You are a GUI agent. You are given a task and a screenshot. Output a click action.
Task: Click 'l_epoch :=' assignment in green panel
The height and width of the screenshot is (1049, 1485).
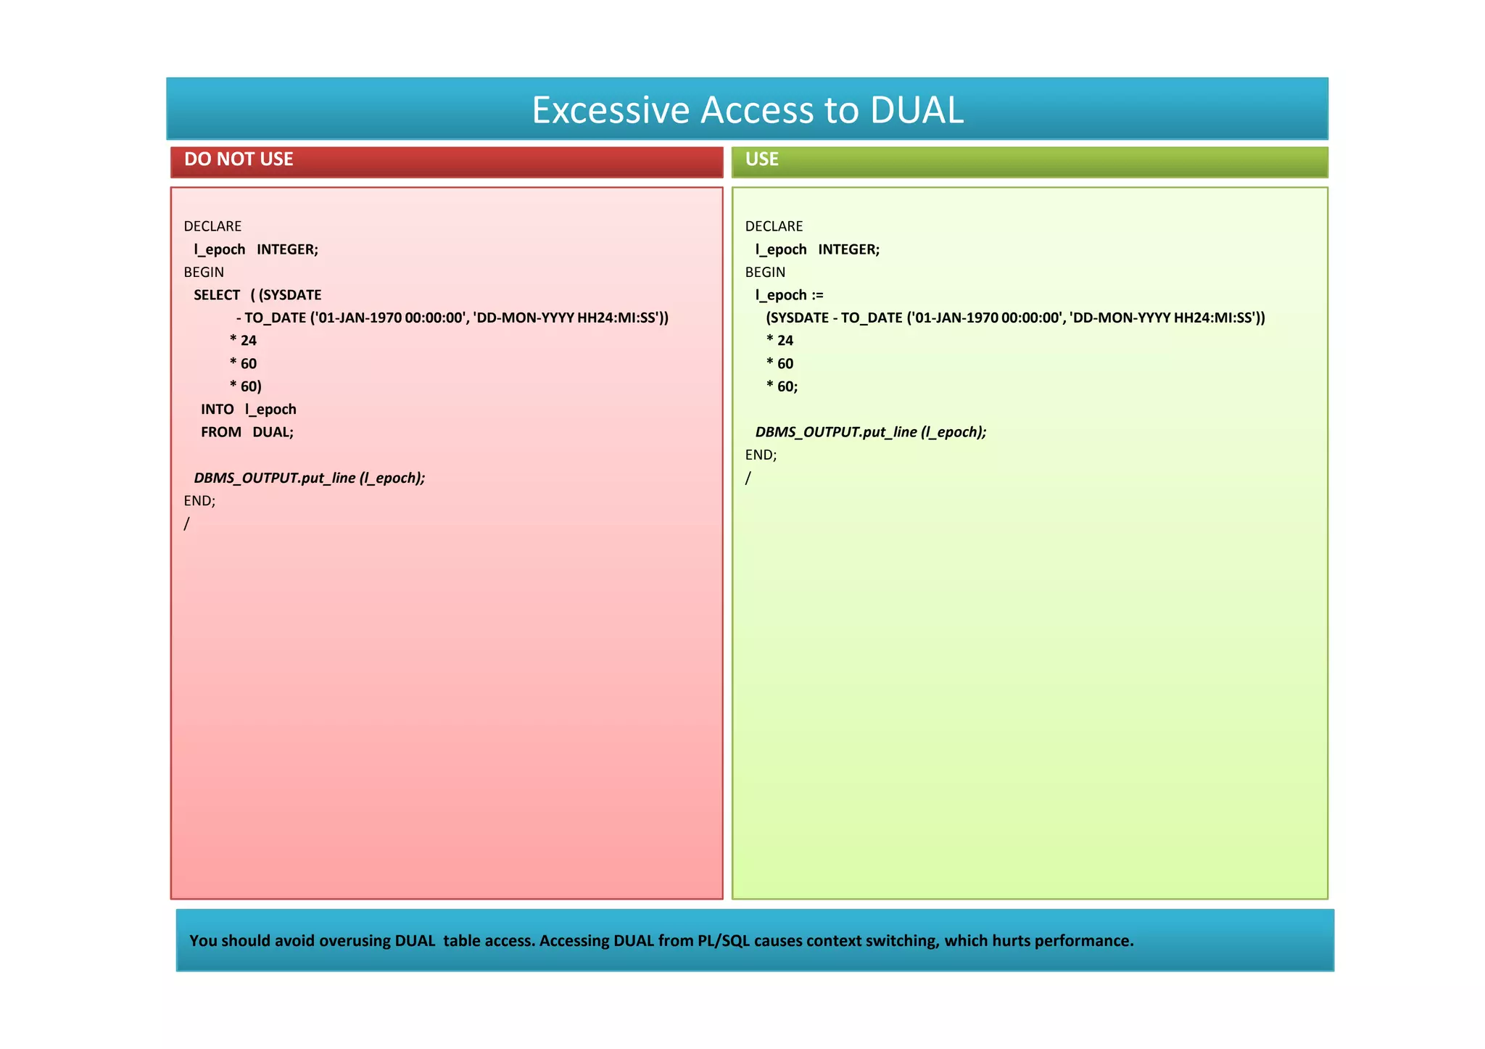coord(789,295)
